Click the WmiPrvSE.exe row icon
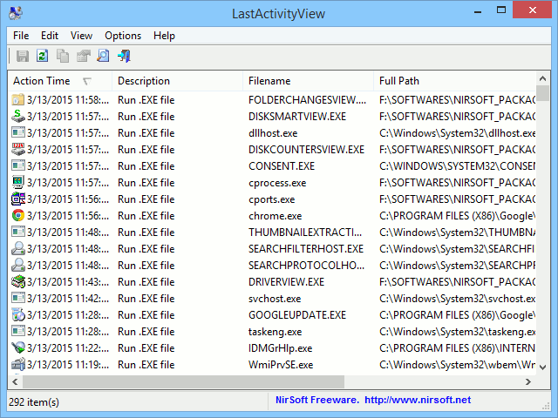Image resolution: width=558 pixels, height=418 pixels. click(18, 364)
